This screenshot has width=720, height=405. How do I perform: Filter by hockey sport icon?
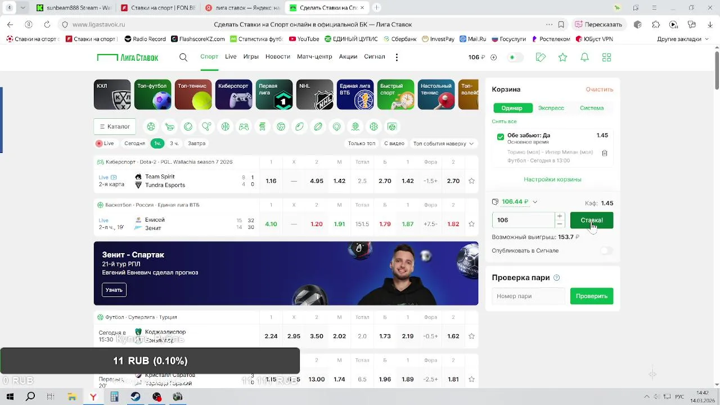pos(169,127)
